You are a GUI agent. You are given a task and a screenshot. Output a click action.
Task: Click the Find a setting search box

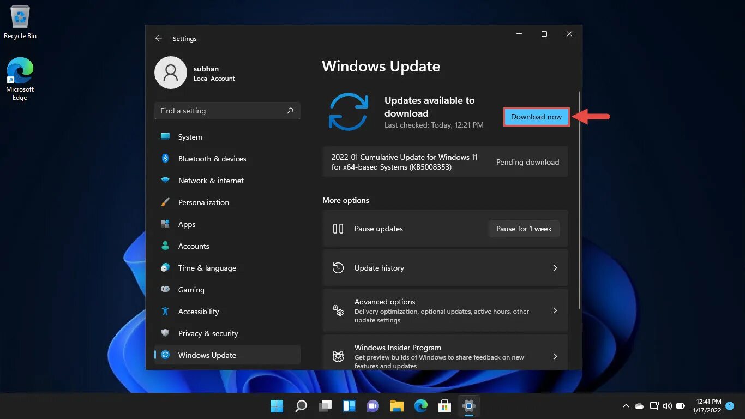coord(227,111)
